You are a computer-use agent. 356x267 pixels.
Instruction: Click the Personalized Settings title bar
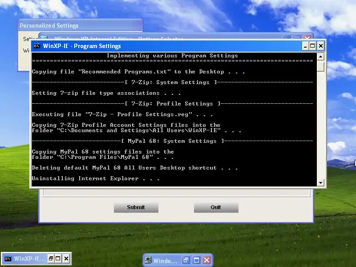81,25
